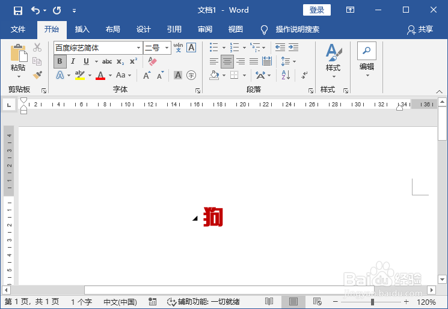The image size is (448, 309).
Task: Collapse the ribbon with chevron
Action: point(440,91)
